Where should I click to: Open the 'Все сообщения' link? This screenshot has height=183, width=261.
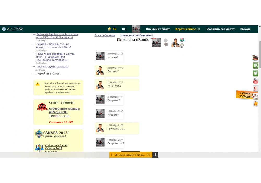click(105, 35)
